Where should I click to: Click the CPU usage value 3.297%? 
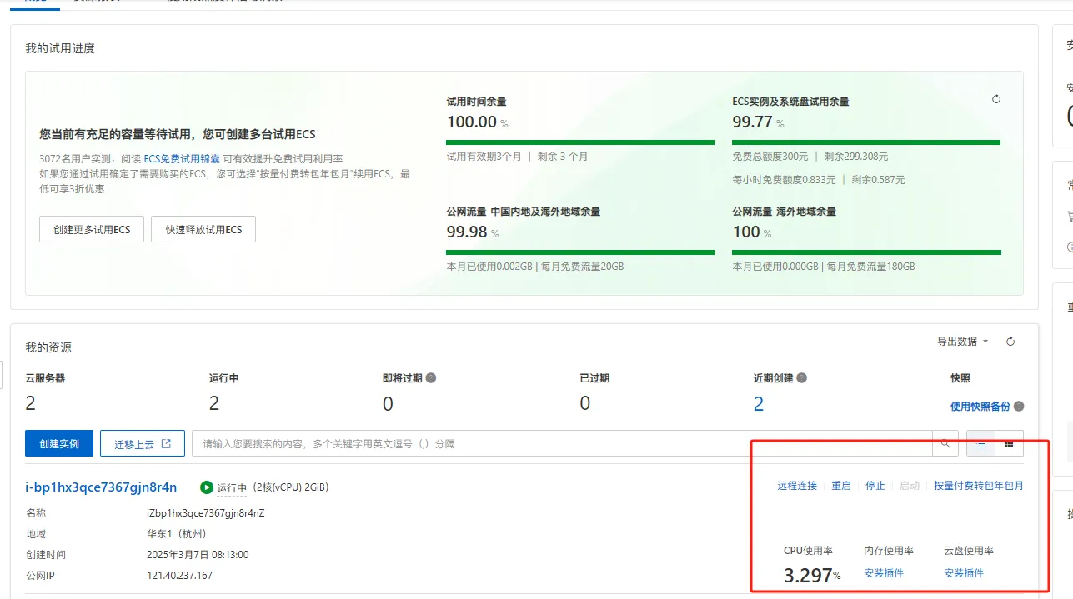tap(812, 575)
